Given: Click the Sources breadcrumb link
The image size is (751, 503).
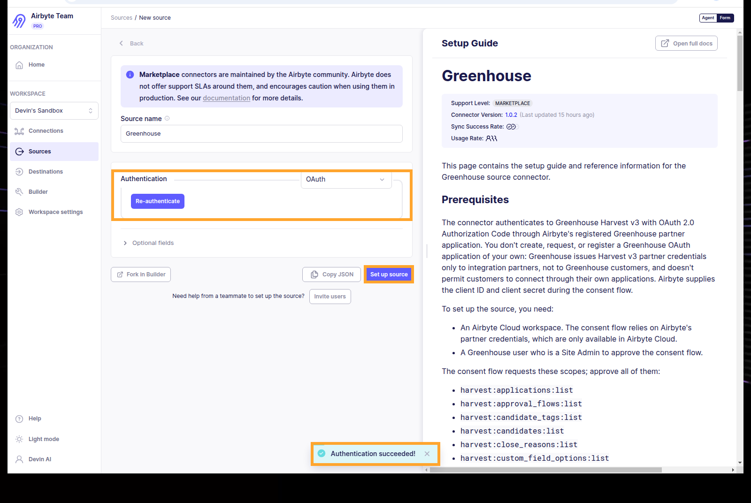Looking at the screenshot, I should tap(122, 18).
